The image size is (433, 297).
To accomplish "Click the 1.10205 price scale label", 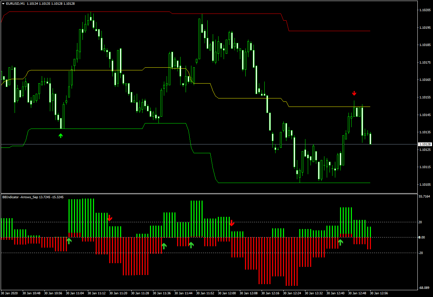I will (x=426, y=10).
